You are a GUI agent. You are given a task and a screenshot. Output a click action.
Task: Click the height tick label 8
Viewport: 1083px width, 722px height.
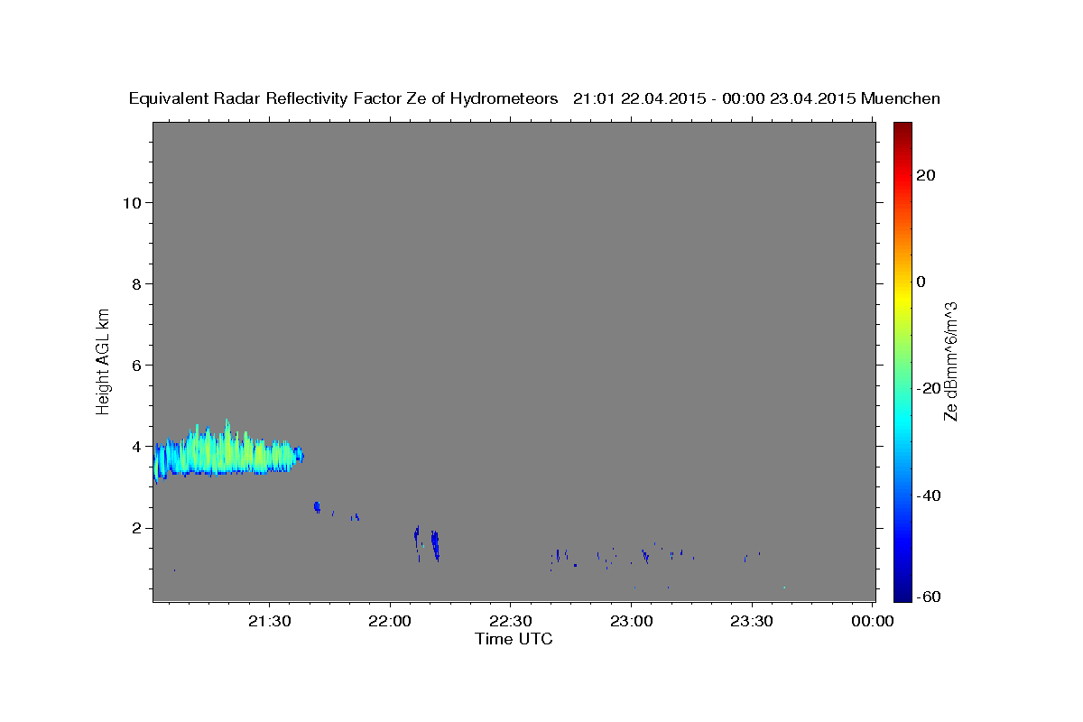[136, 283]
